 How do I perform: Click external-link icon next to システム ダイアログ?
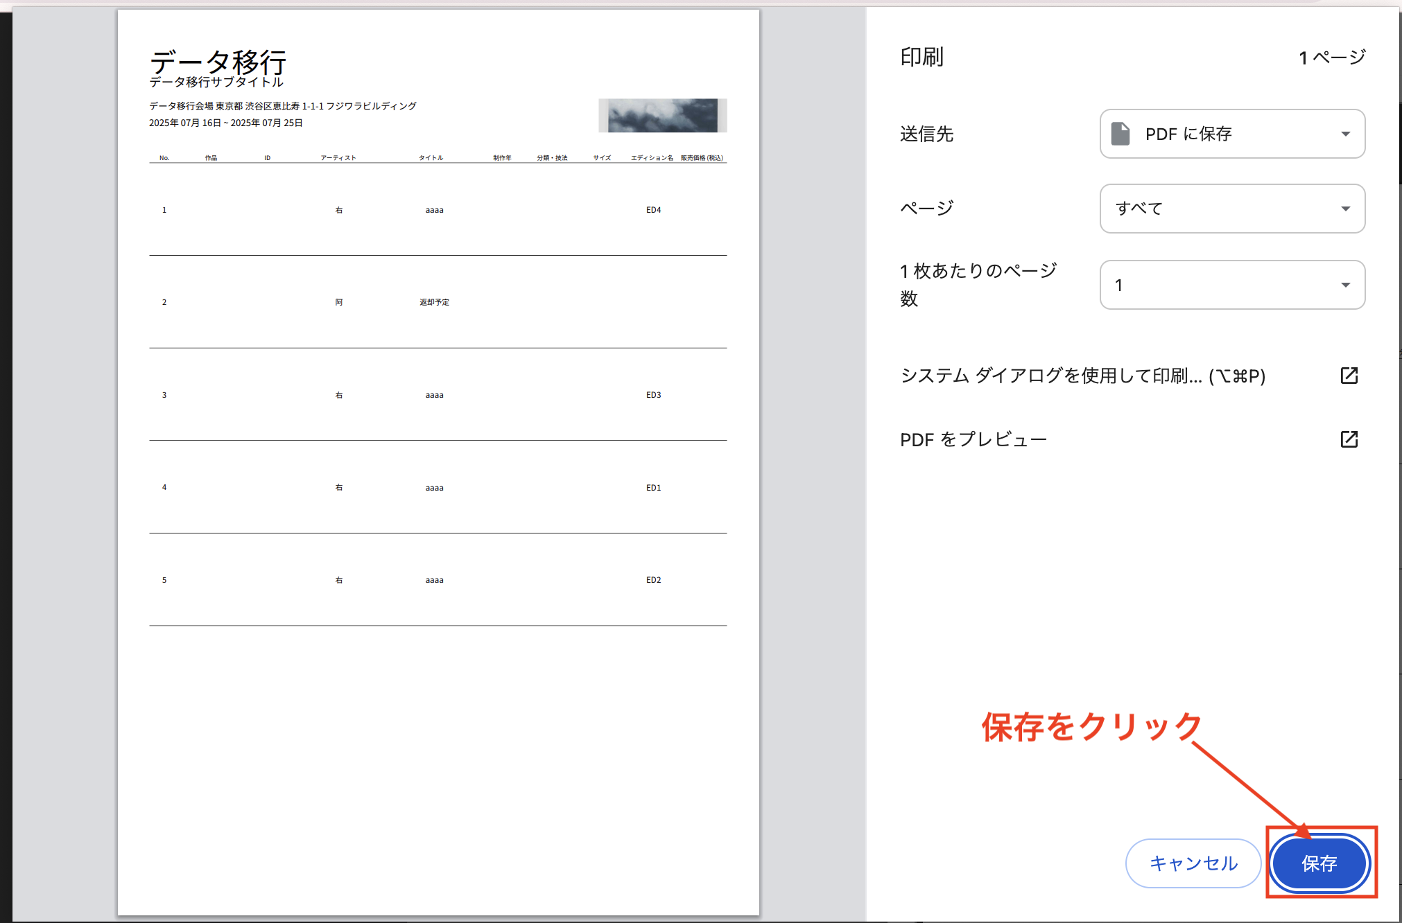tap(1349, 376)
